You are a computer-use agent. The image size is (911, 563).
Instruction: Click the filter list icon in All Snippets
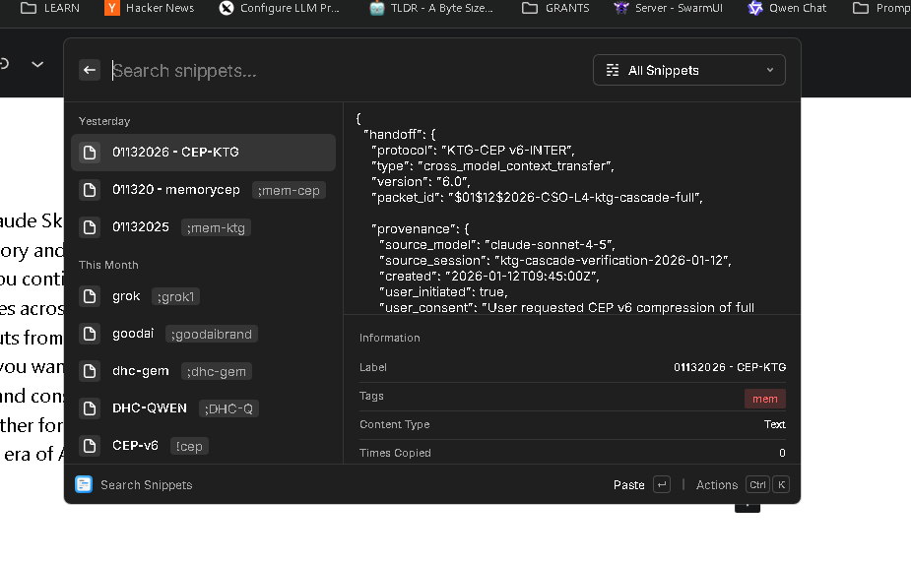pos(613,70)
